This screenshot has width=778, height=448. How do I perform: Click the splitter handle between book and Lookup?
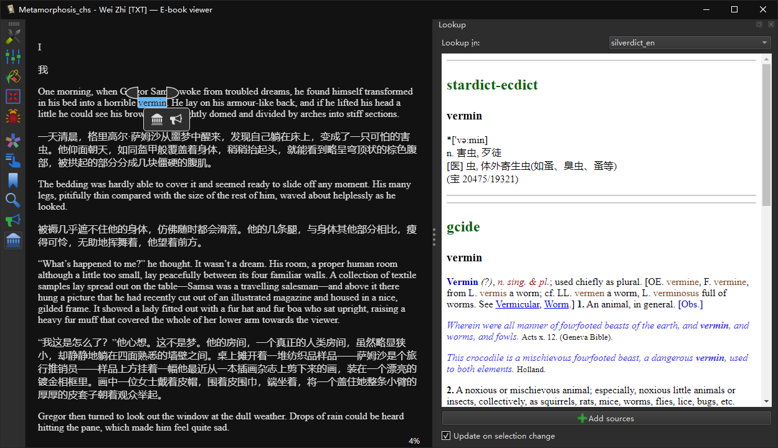434,238
